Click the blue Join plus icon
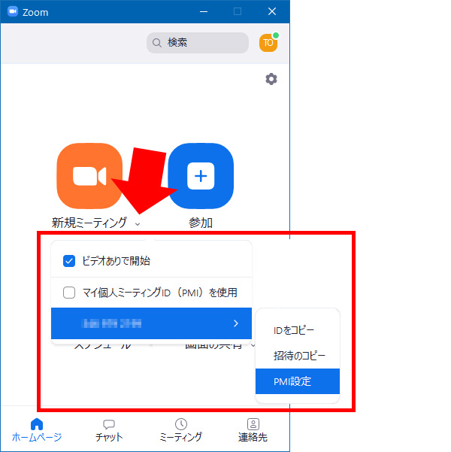The image size is (451, 452). (x=200, y=175)
